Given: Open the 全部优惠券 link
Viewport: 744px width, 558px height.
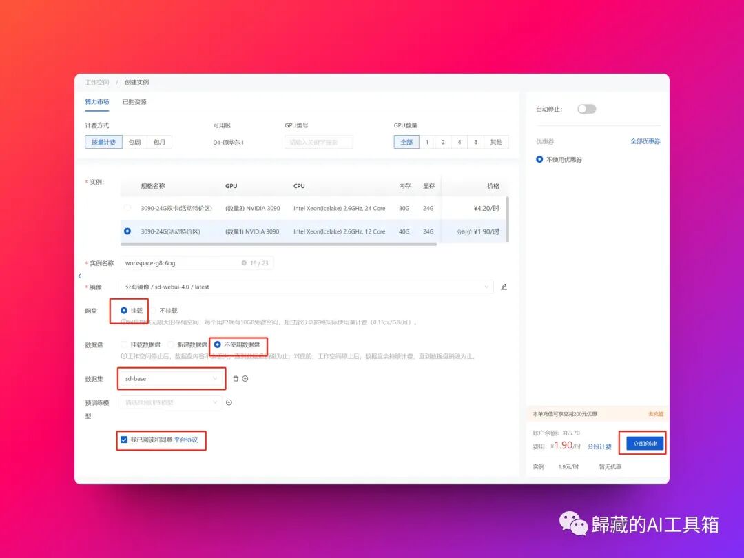Looking at the screenshot, I should [x=645, y=141].
